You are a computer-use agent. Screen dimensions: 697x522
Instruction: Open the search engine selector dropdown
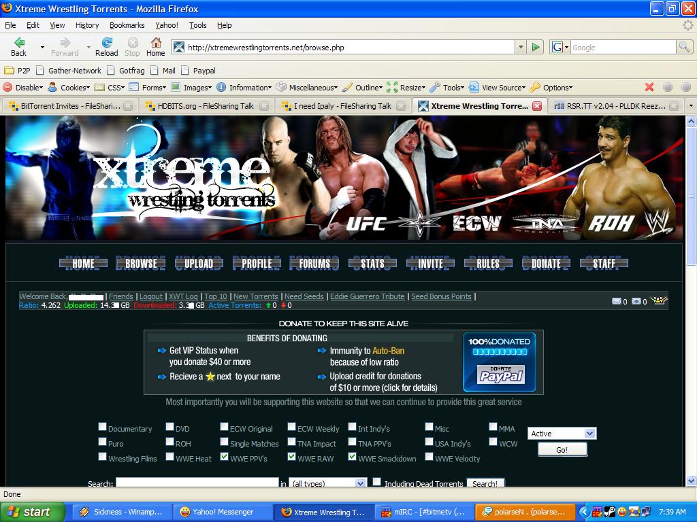[x=560, y=47]
